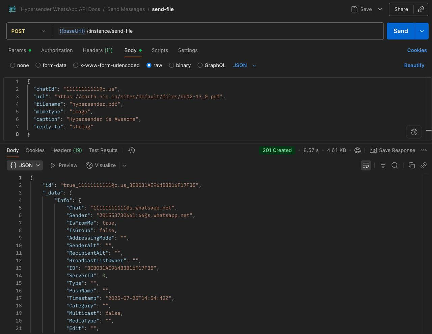Click the Share button

401,9
